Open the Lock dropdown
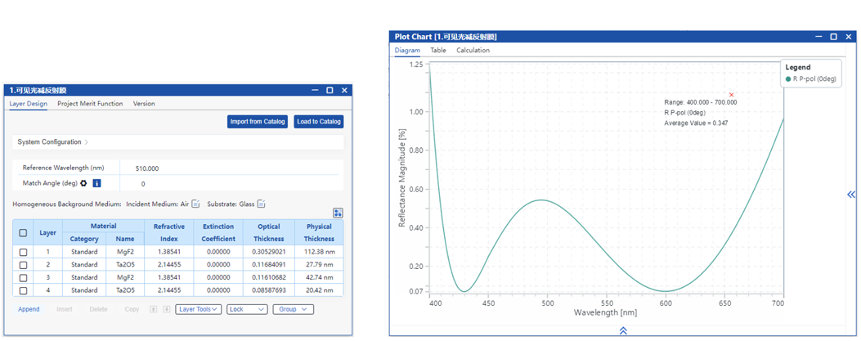The height and width of the screenshot is (341, 861). (246, 309)
